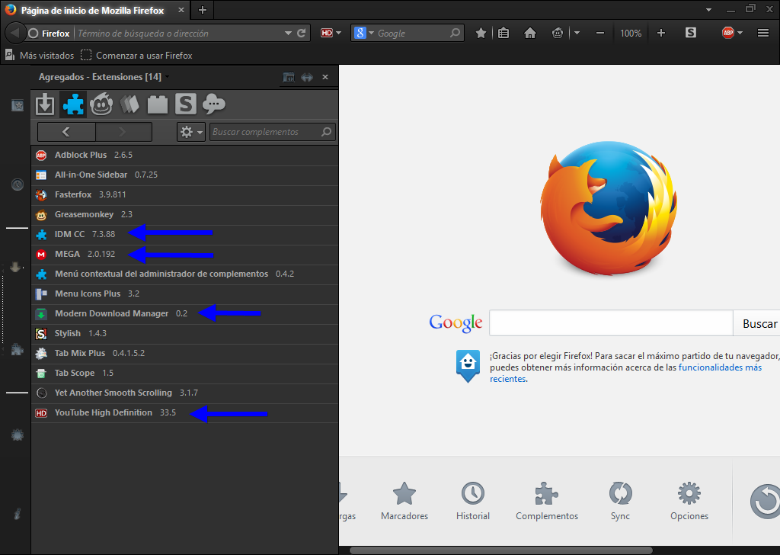
Task: Click the Adblock Plus ABP toolbar icon
Action: pos(727,33)
